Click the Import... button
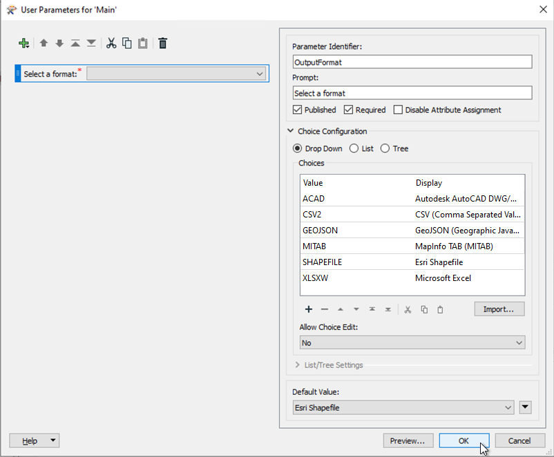This screenshot has width=554, height=457. [x=499, y=309]
